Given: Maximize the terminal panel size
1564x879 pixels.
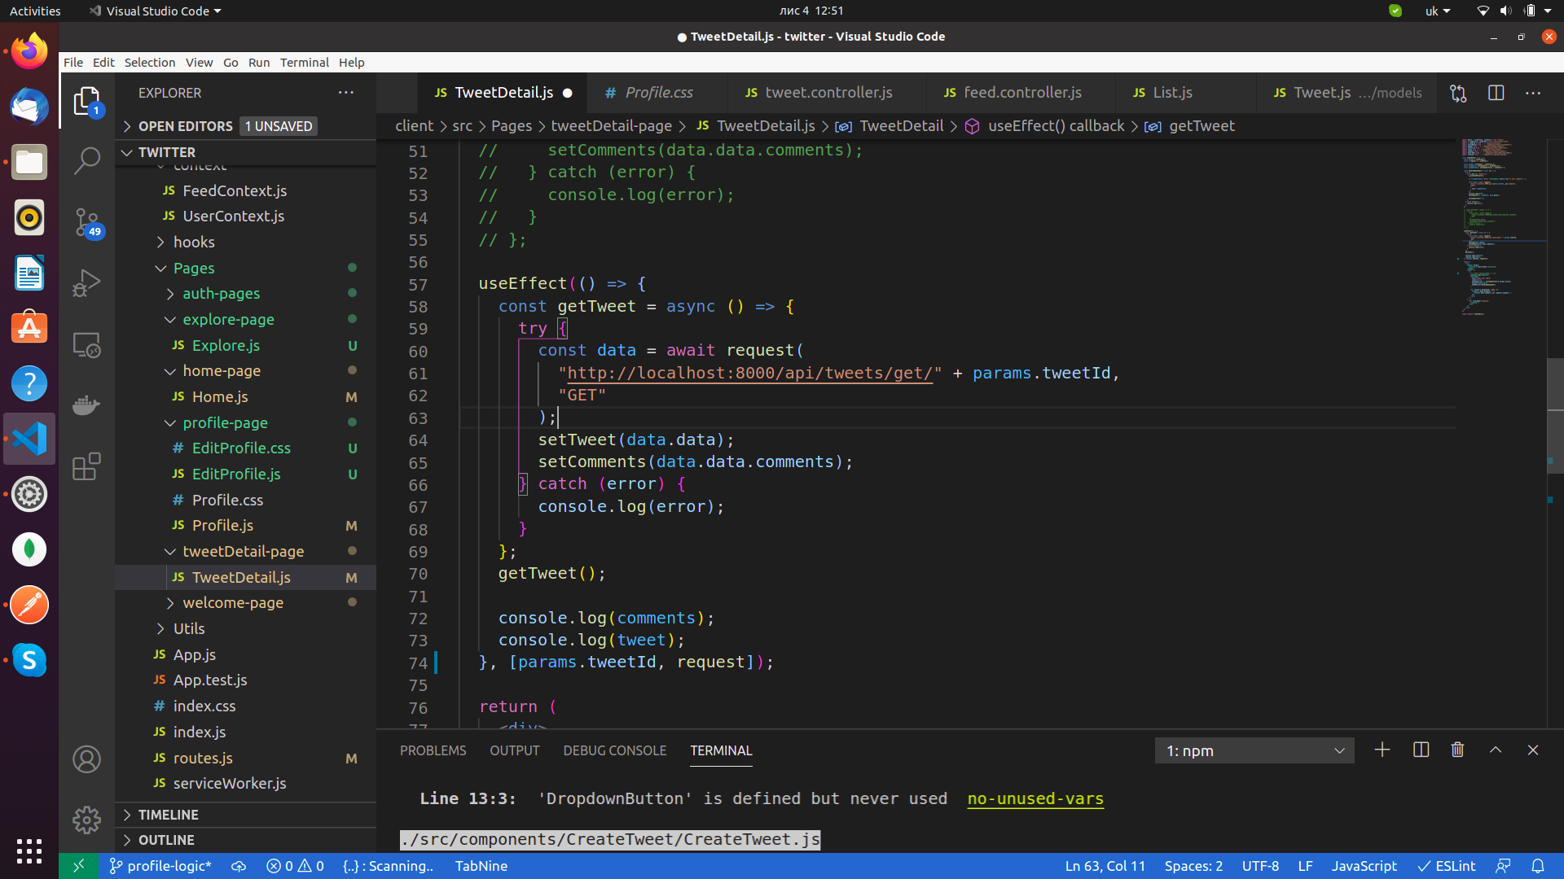Looking at the screenshot, I should tap(1496, 750).
